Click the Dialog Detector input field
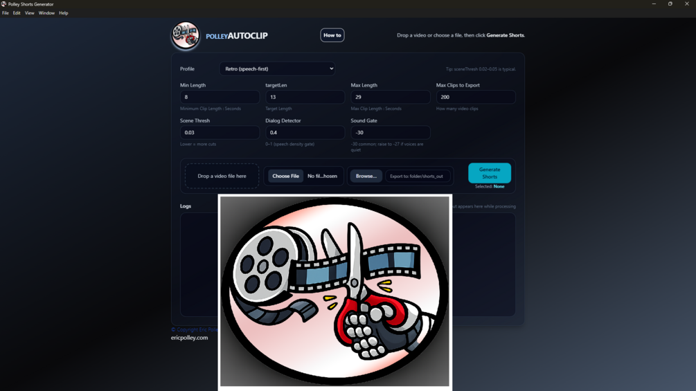Screen dimensions: 696x391 pyautogui.click(x=305, y=132)
